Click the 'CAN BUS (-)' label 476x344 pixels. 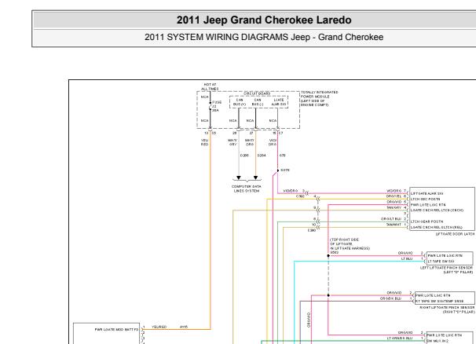258,102
